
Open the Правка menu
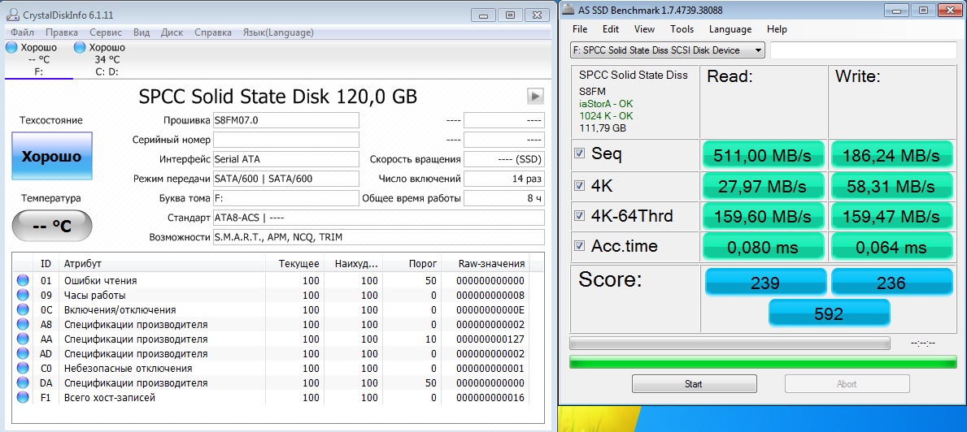click(62, 32)
